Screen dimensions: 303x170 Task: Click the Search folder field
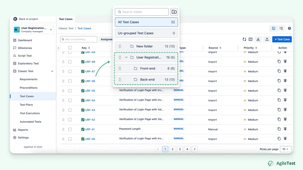pos(142,12)
